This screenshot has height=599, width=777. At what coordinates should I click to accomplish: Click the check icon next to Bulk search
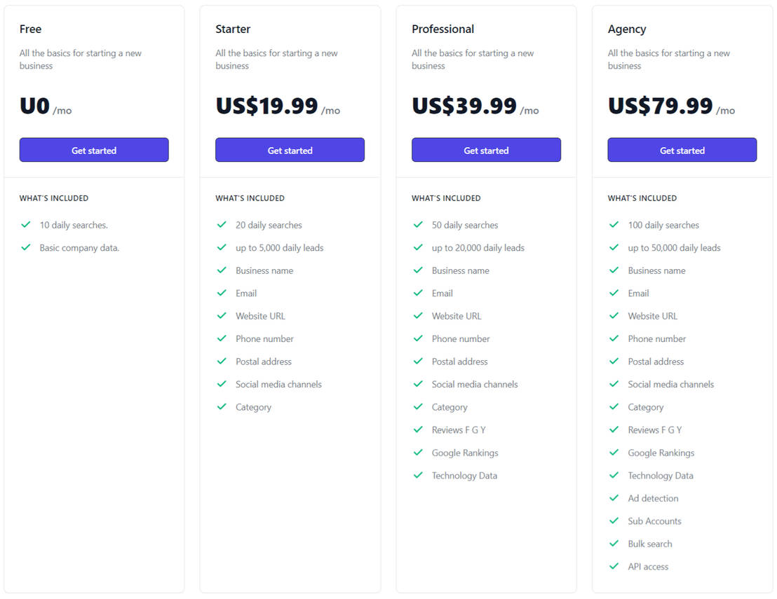click(614, 544)
